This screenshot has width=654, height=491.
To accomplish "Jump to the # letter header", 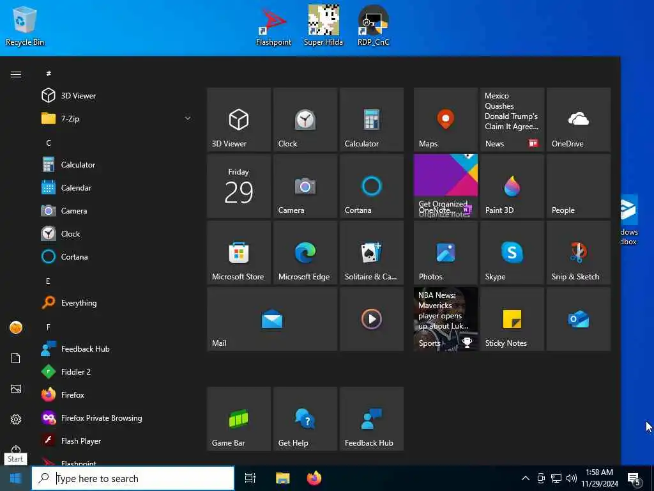I will pyautogui.click(x=49, y=74).
